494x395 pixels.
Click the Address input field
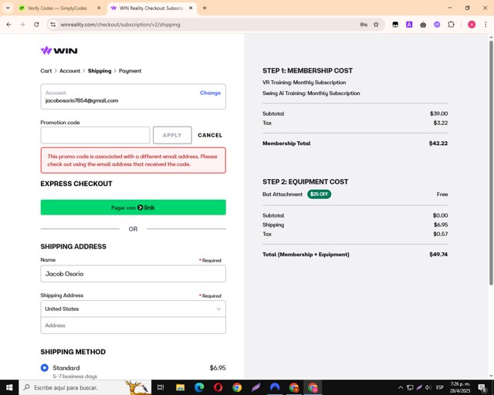(x=134, y=326)
